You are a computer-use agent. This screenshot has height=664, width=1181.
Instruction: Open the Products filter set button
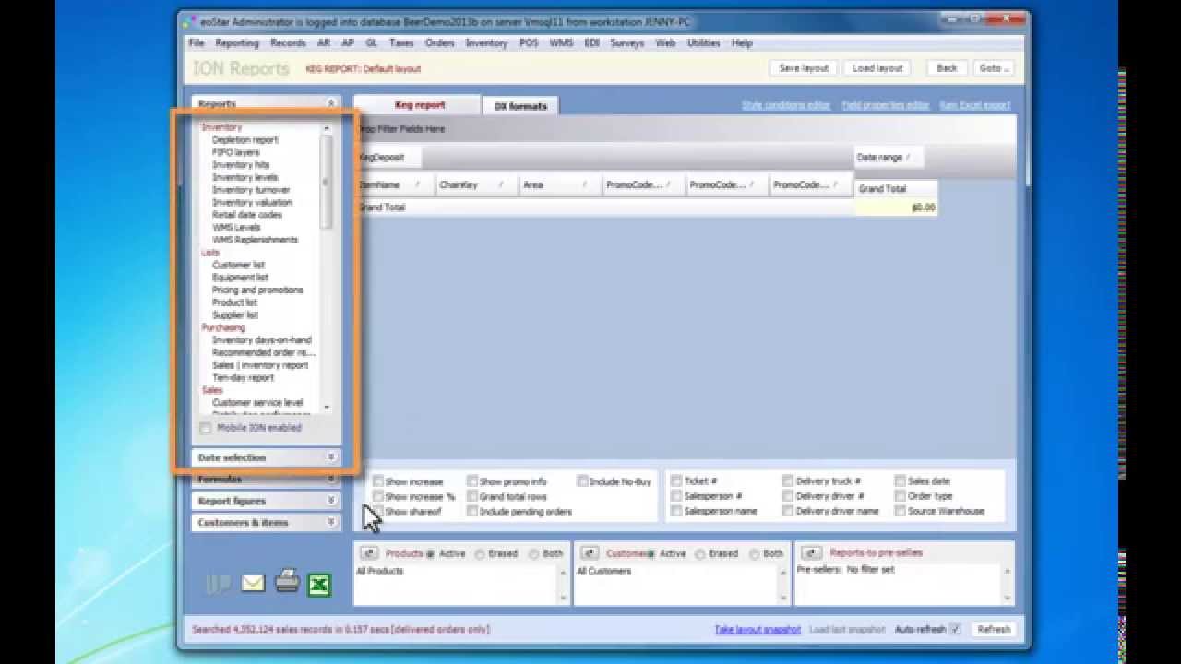click(x=369, y=553)
